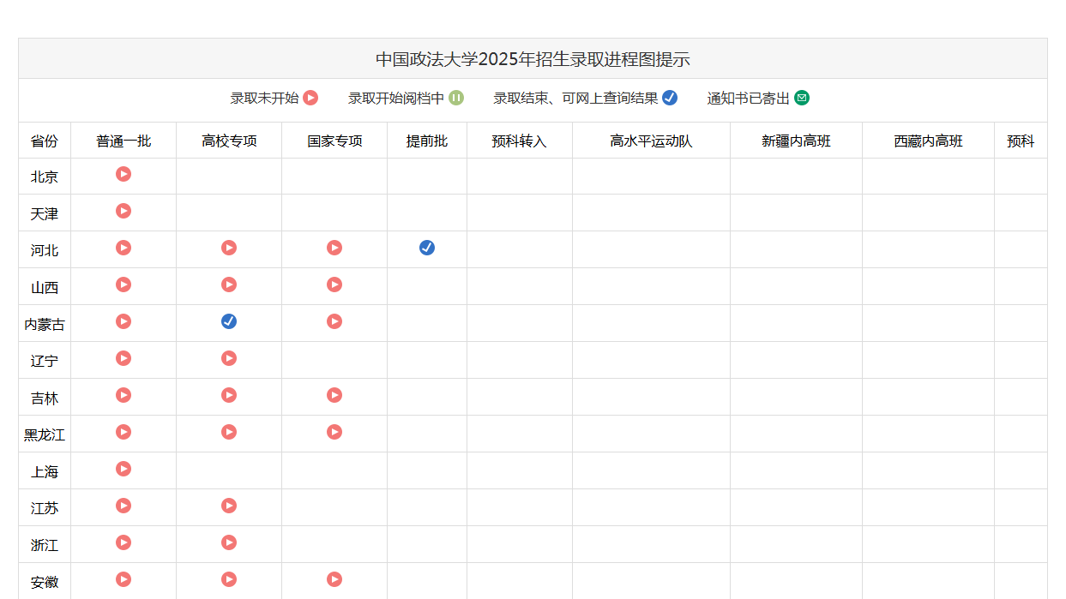Image resolution: width=1066 pixels, height=599 pixels.
Task: Click the 通知书已寄出 legend label
Action: (749, 99)
